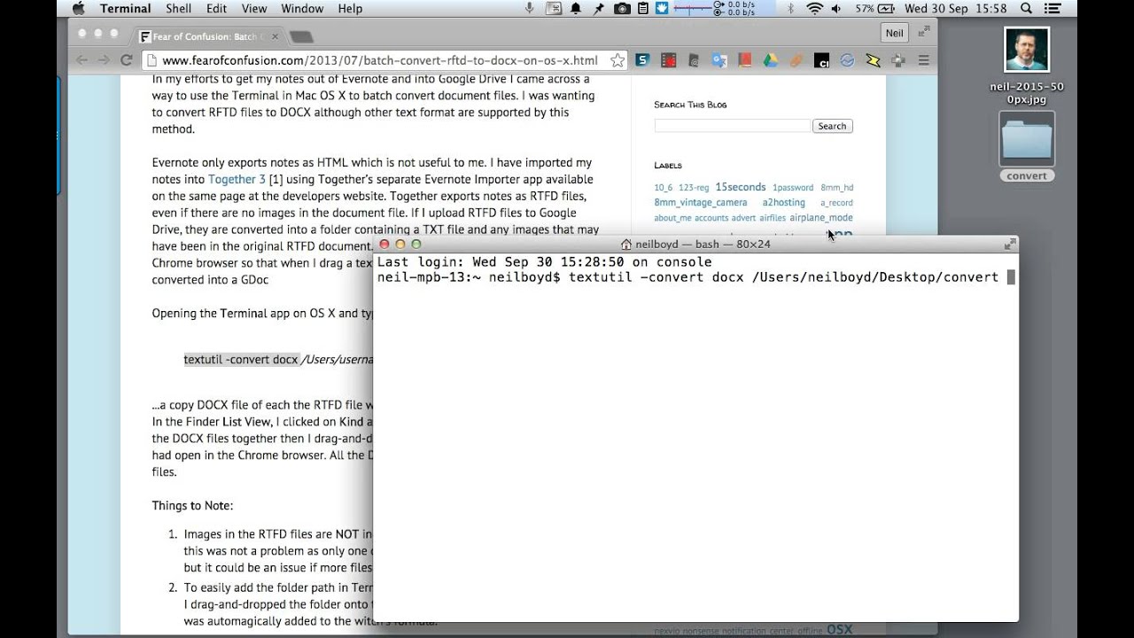Open the Shell menu

pyautogui.click(x=178, y=9)
